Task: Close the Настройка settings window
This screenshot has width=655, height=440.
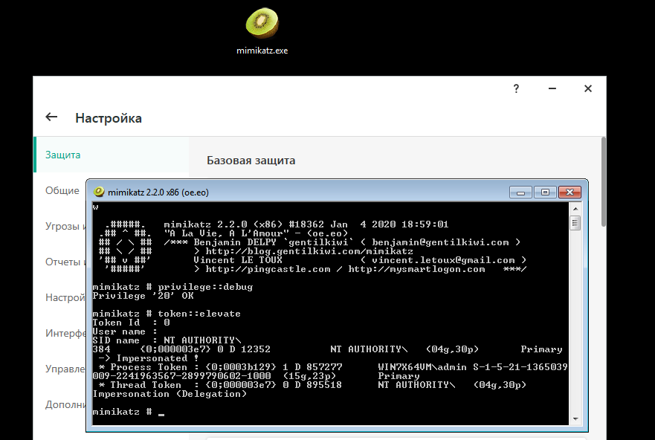Action: tap(588, 88)
